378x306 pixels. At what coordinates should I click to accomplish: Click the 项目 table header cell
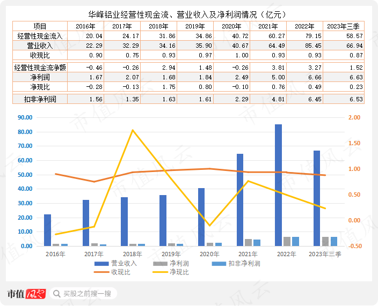pos(40,26)
